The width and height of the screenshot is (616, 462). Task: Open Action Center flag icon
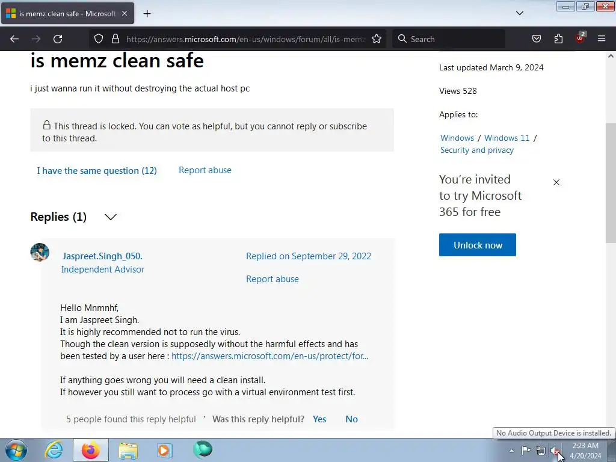coord(526,450)
